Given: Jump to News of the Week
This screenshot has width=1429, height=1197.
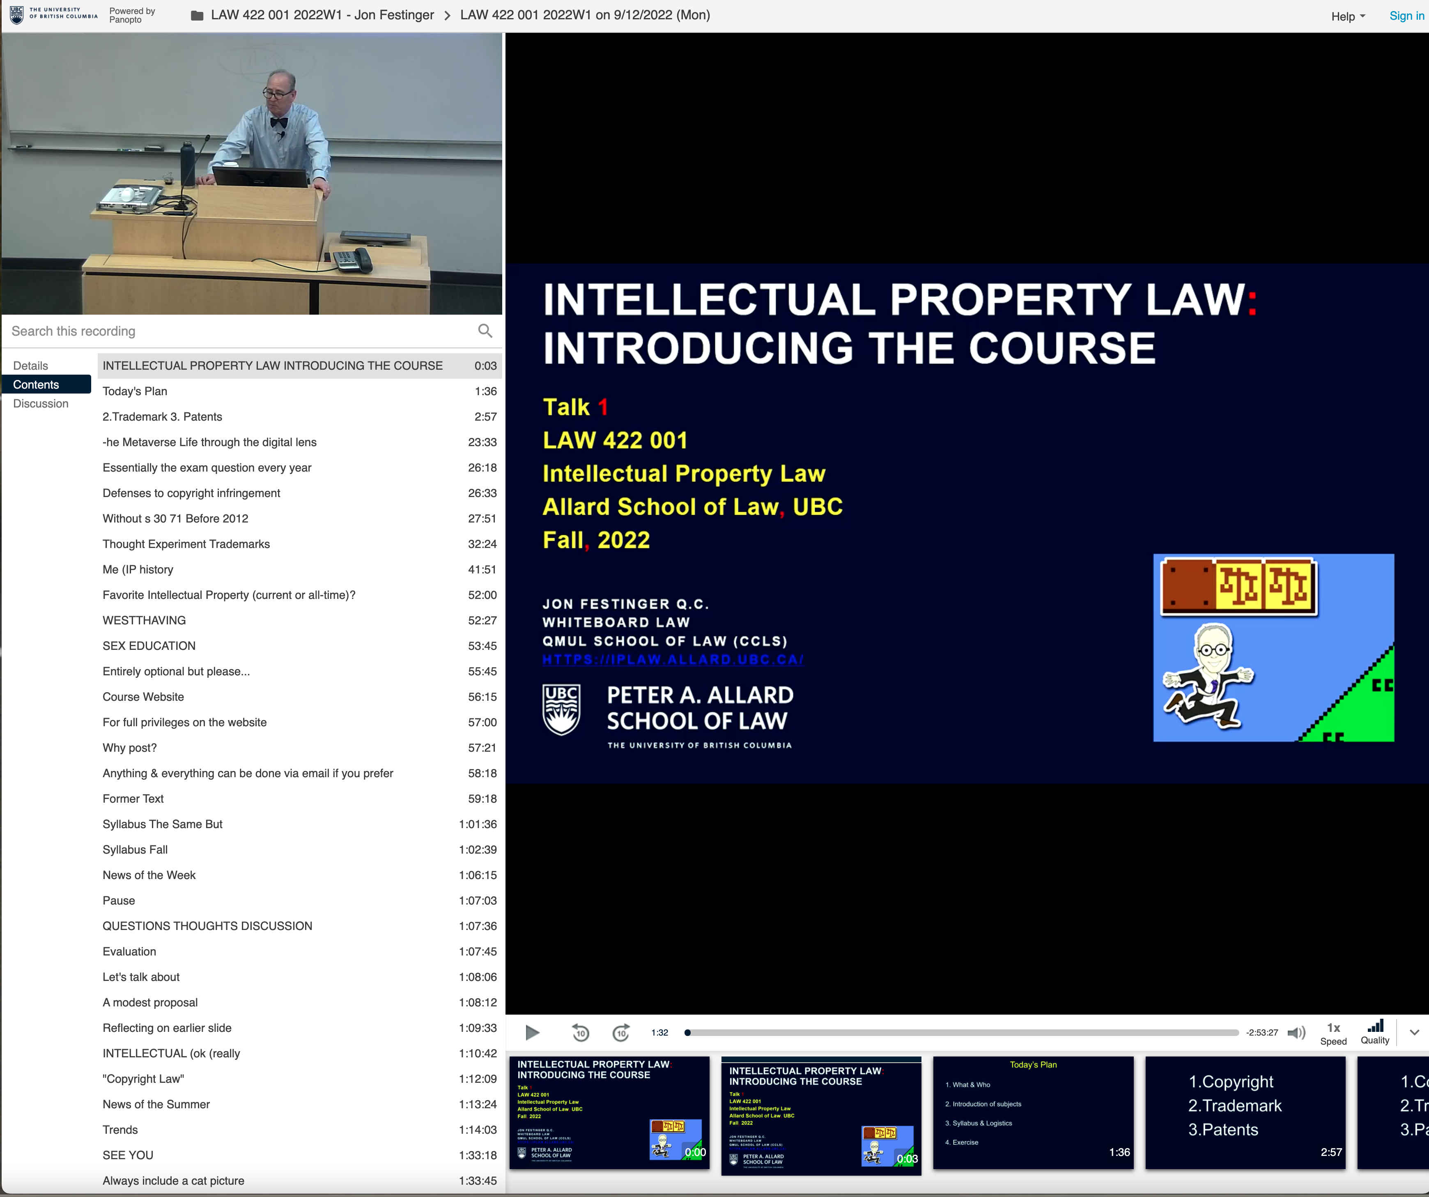Looking at the screenshot, I should click(299, 875).
